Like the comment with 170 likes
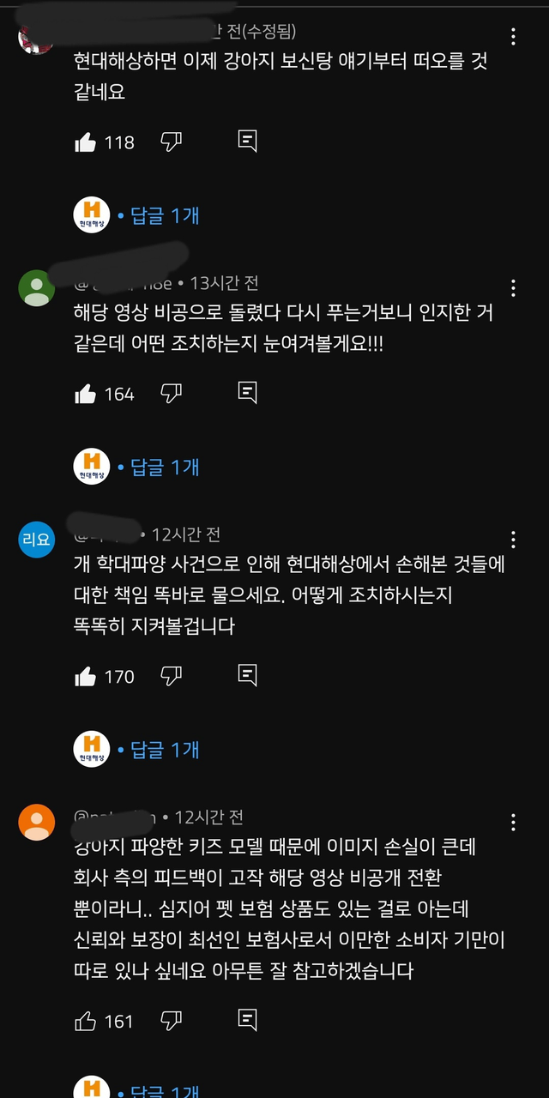The image size is (549, 1098). point(86,677)
